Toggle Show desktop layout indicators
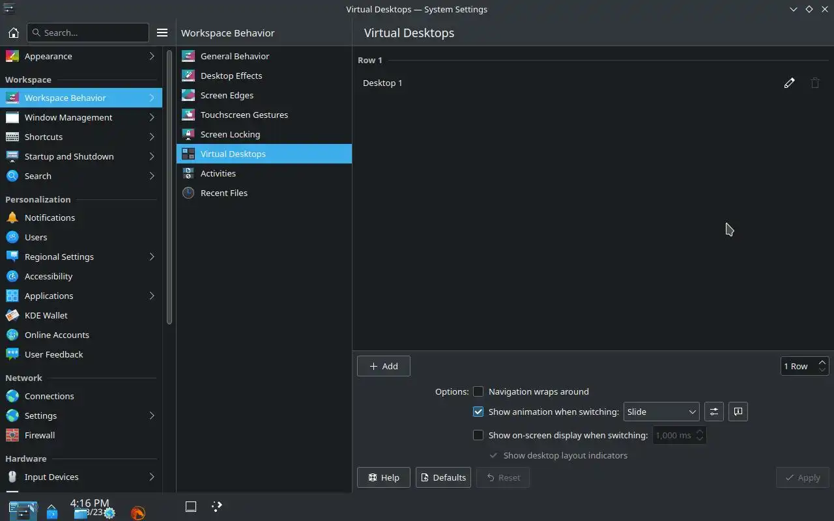This screenshot has height=521, width=834. pos(558,455)
